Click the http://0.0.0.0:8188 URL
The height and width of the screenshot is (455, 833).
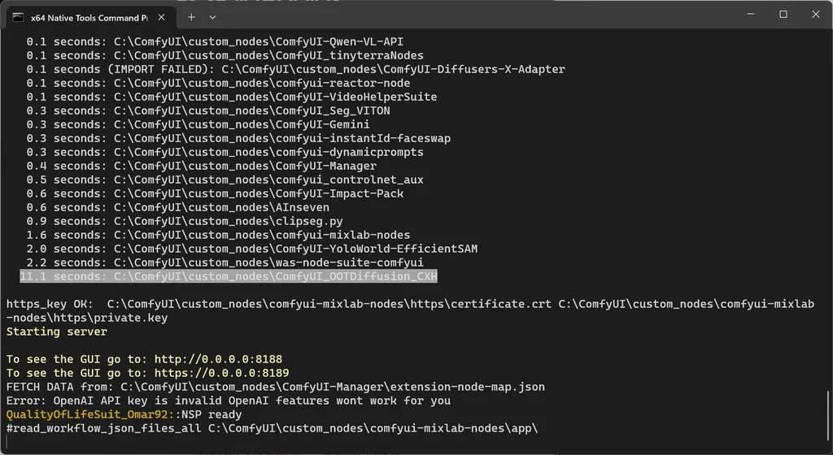coord(218,359)
